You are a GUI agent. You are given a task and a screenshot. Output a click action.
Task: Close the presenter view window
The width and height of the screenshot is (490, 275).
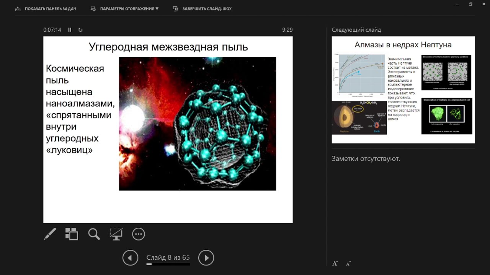(x=484, y=4)
